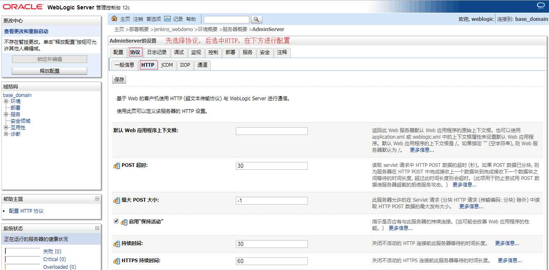
Task: Open the 日志记录 tab
Action: click(x=157, y=52)
